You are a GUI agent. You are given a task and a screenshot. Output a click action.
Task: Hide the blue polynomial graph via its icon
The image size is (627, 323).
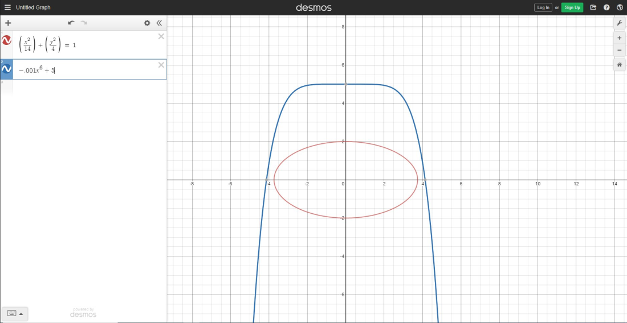(6, 69)
